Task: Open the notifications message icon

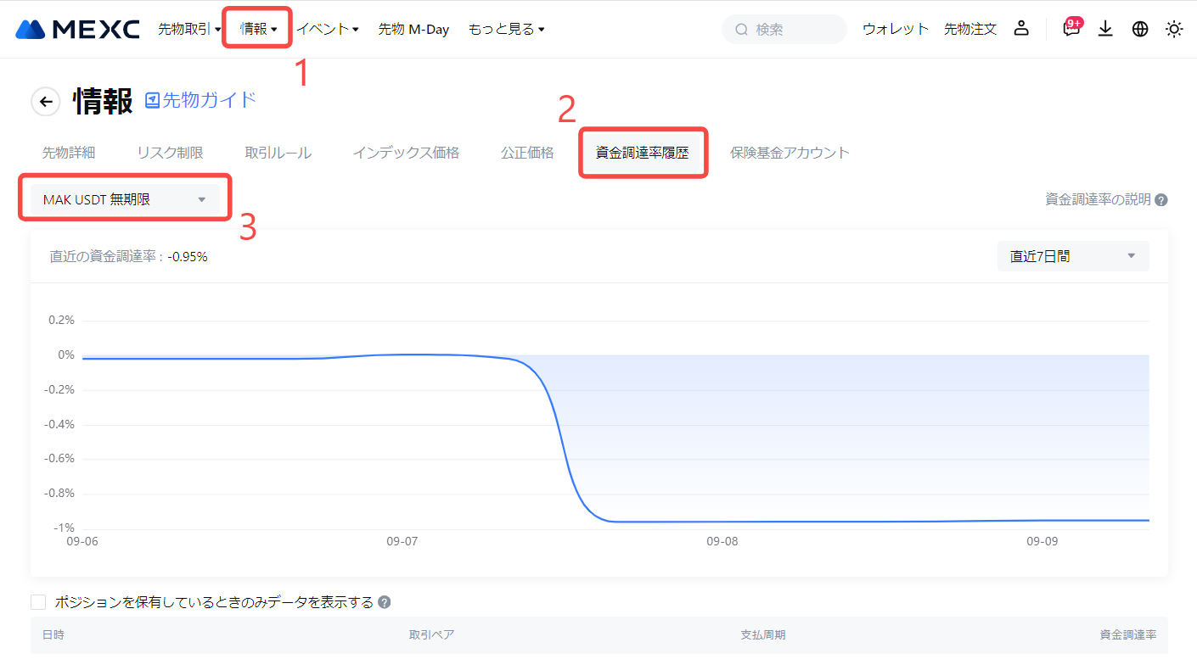Action: click(1071, 29)
